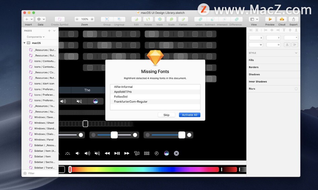This screenshot has width=318, height=190.
Task: Click the zoom in plus button
Action: pos(92,19)
